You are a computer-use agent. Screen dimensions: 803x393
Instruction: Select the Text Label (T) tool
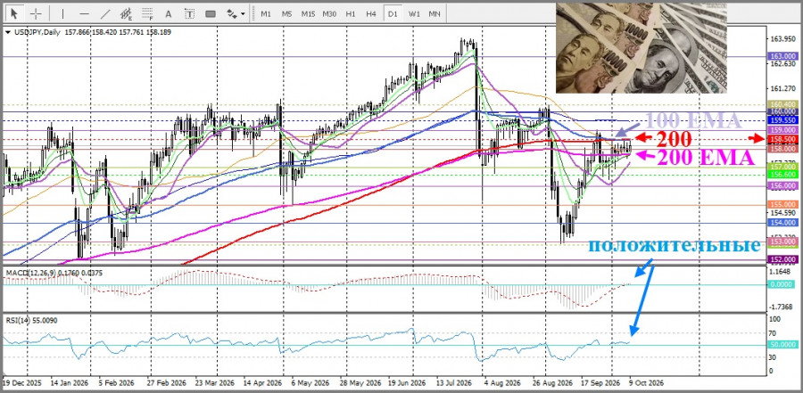click(x=189, y=14)
